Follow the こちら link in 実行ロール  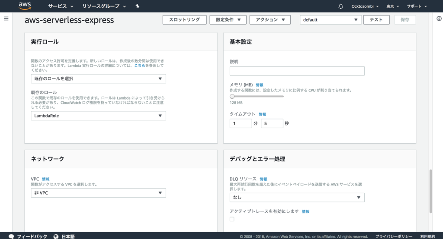pyautogui.click(x=140, y=66)
